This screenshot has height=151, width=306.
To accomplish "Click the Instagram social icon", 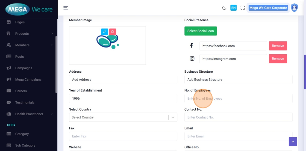I will (x=192, y=59).
